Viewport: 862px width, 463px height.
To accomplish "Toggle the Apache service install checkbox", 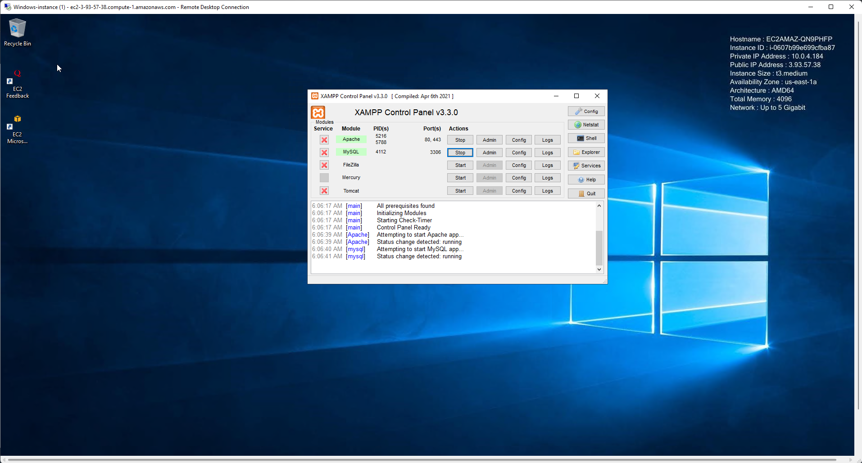I will click(x=324, y=140).
